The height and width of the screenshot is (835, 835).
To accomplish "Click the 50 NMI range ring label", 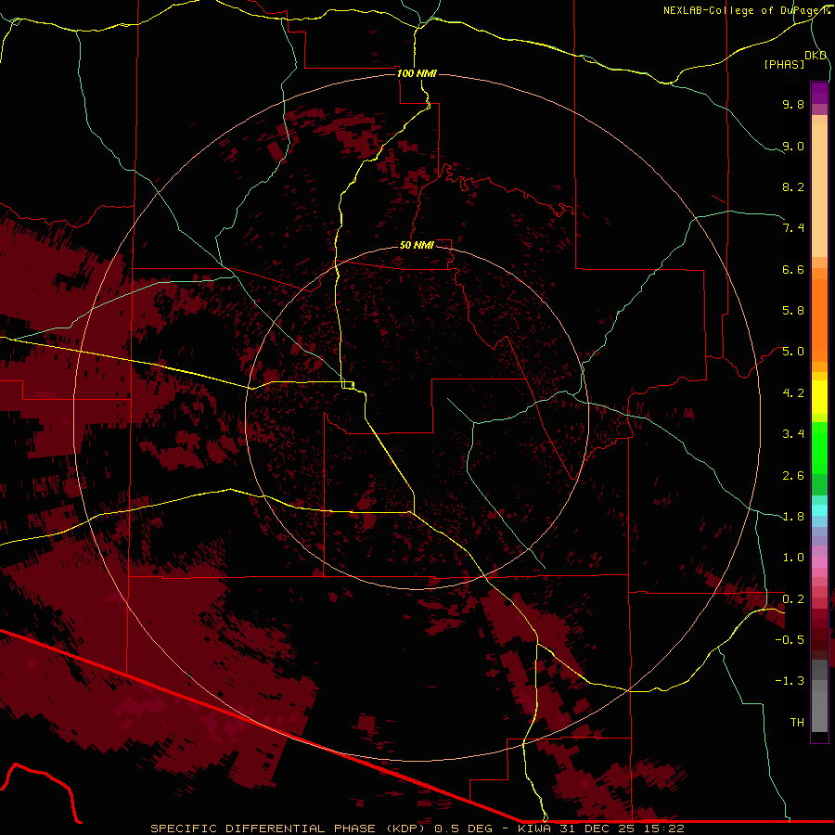I will click(x=417, y=245).
